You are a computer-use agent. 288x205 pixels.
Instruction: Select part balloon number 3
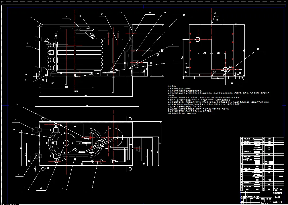41,188
